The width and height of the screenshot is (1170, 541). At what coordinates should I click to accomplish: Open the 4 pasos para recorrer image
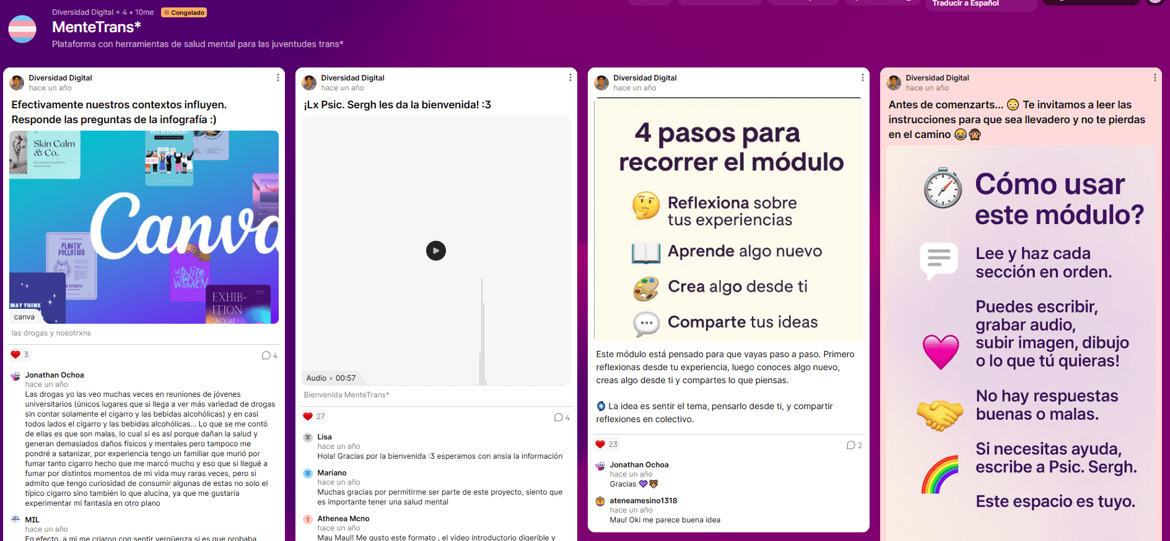[728, 220]
